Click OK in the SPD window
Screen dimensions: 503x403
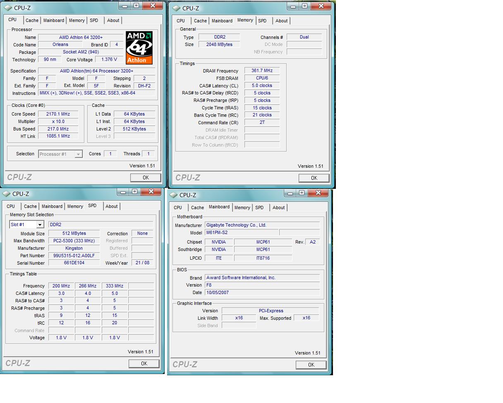point(144,363)
